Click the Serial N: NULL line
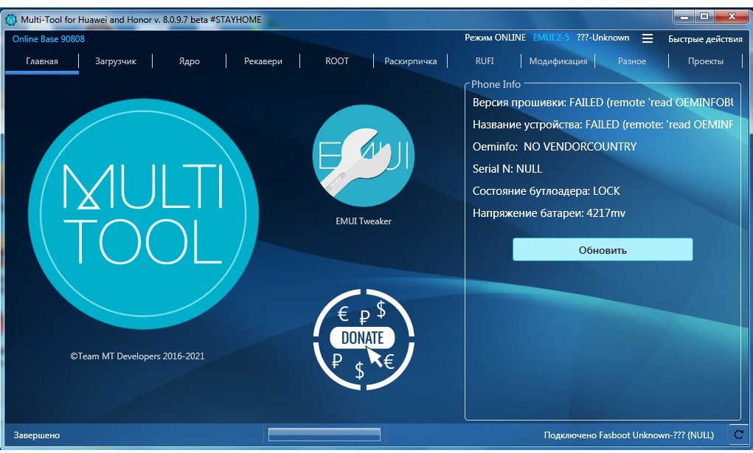This screenshot has height=453, width=753. 507,169
